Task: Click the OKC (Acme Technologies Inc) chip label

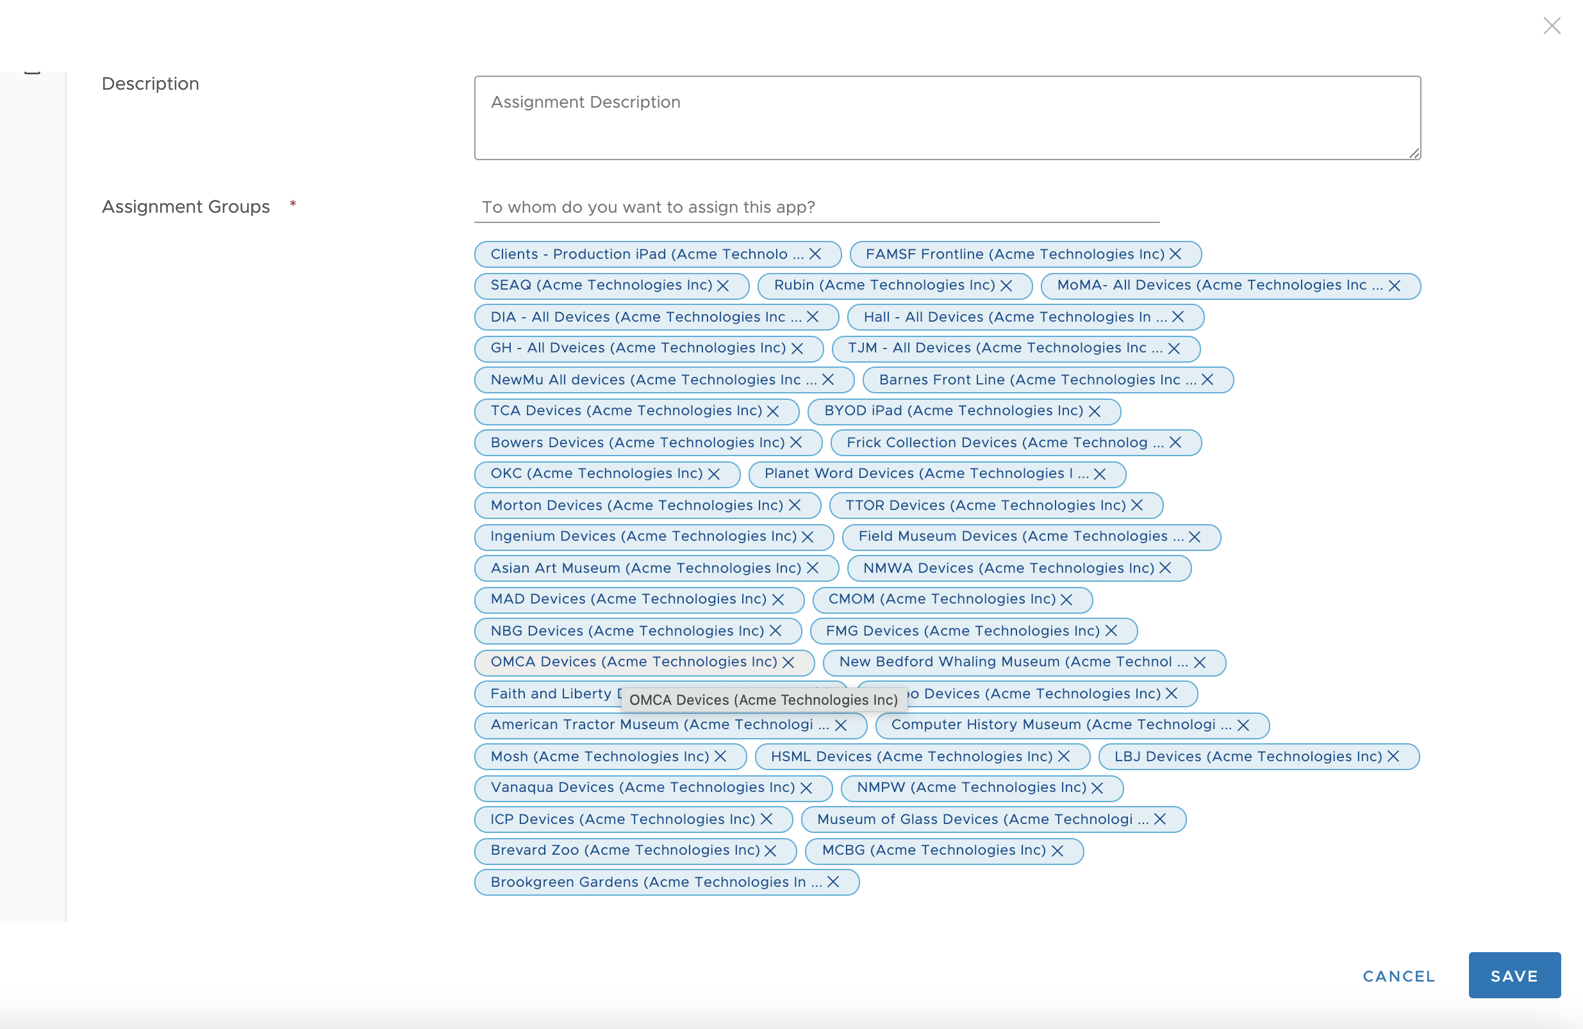Action: [597, 473]
